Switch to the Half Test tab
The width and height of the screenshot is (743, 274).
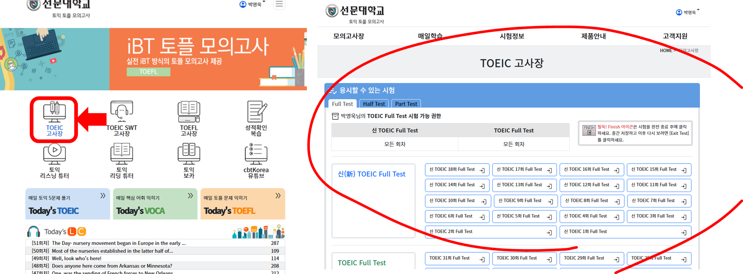click(x=374, y=104)
